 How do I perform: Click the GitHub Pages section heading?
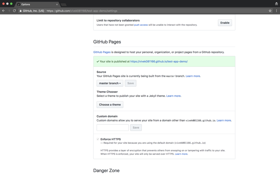(x=107, y=42)
